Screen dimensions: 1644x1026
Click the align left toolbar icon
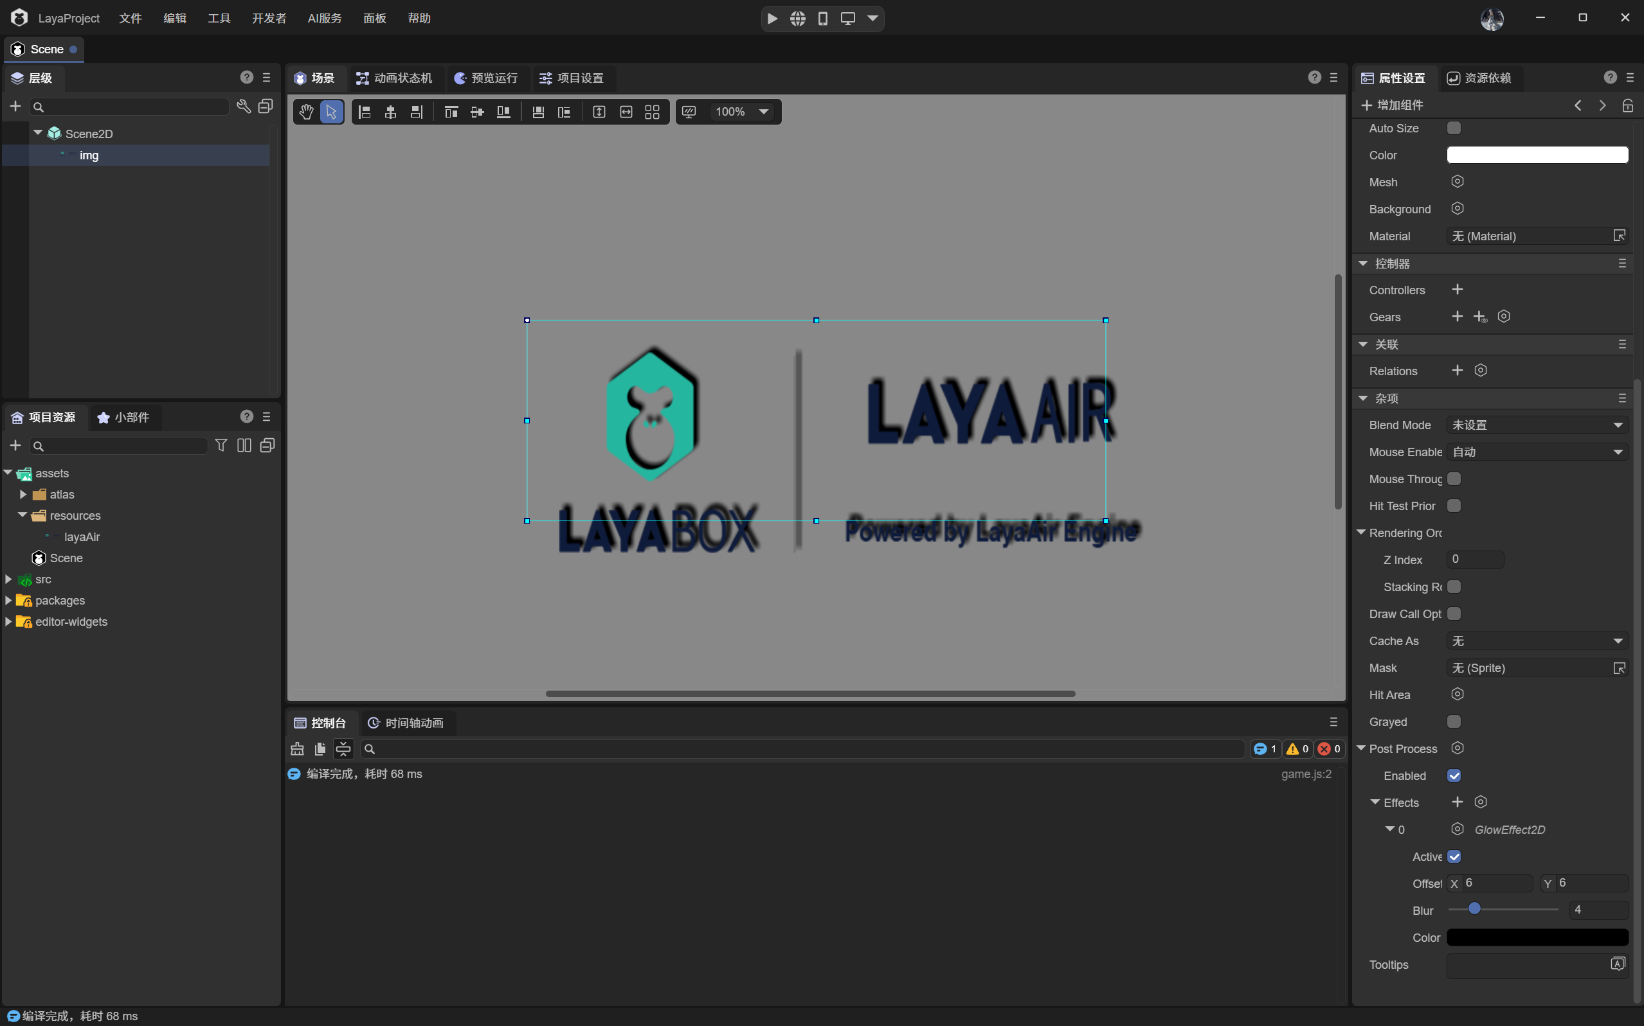pos(365,112)
